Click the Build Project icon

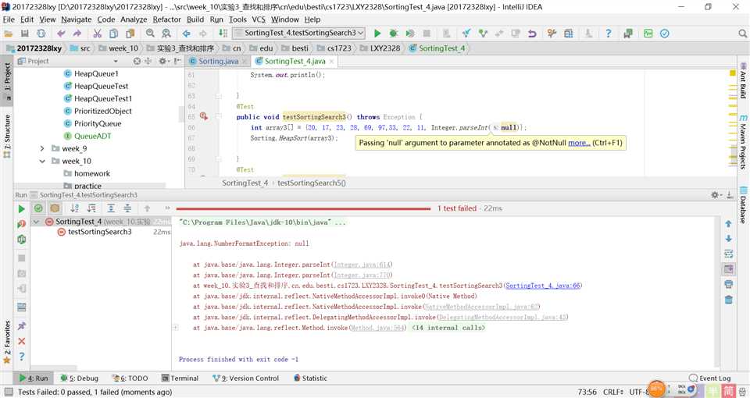tap(223, 33)
